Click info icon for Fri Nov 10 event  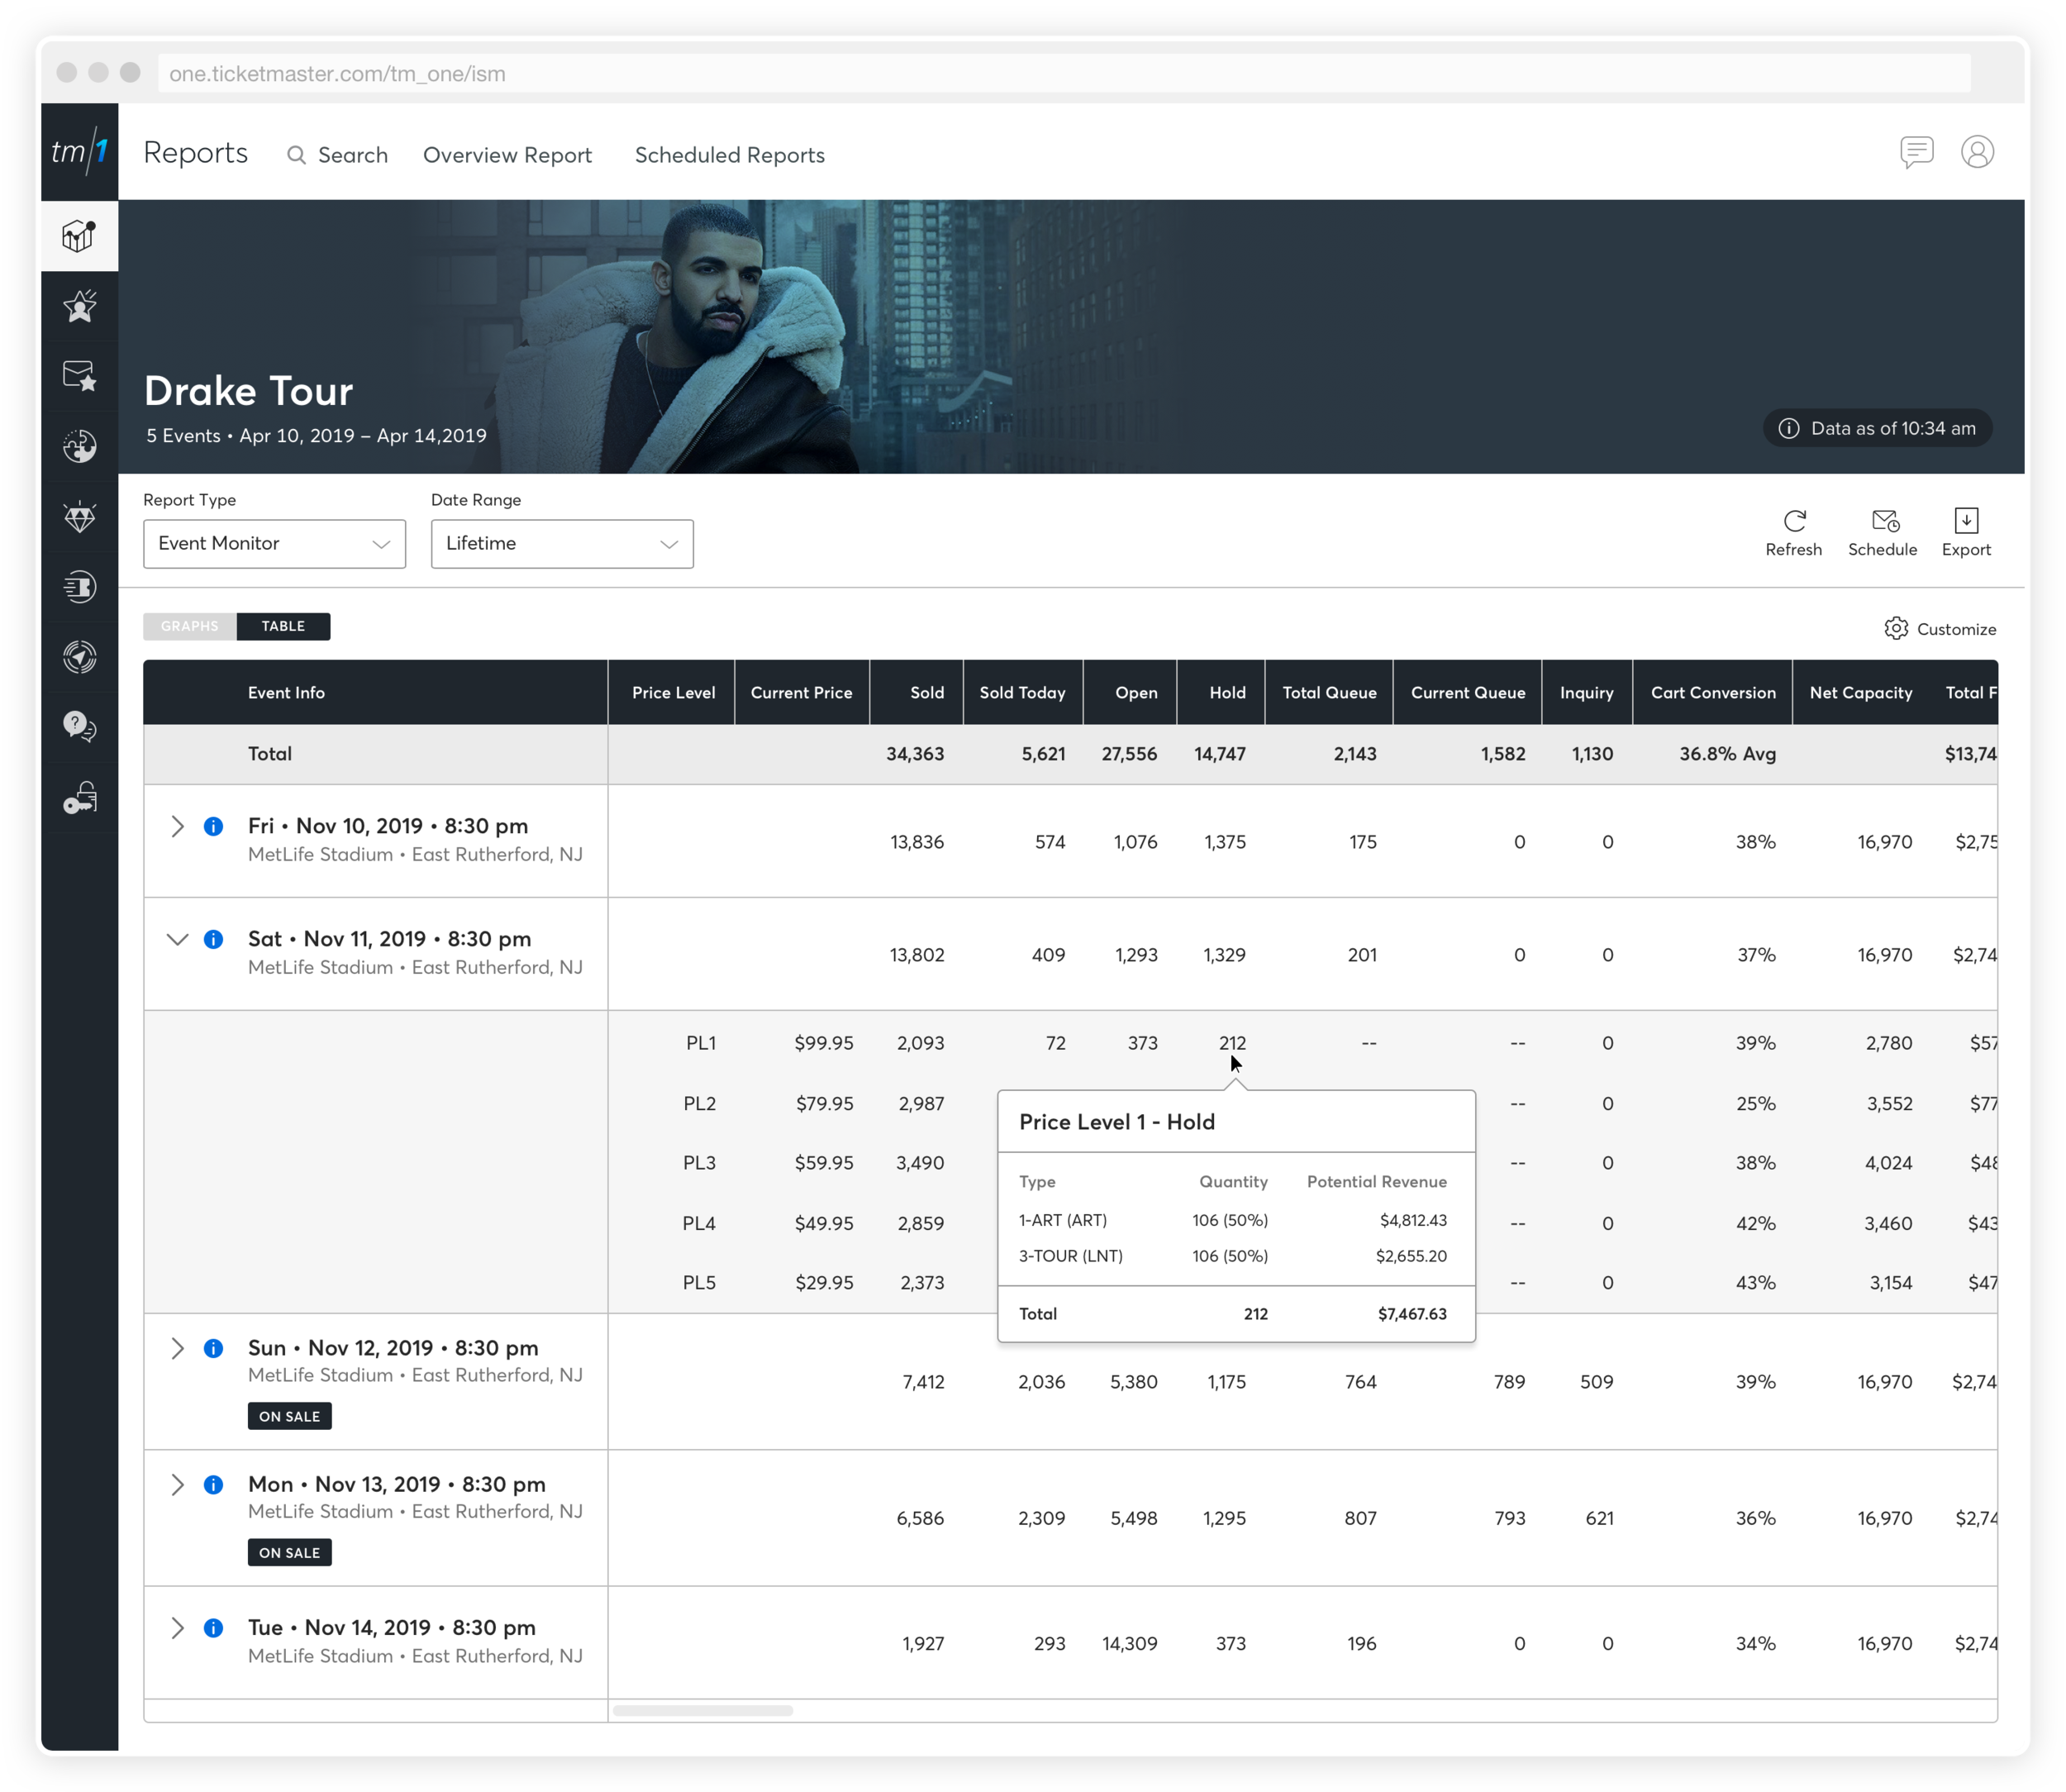[213, 827]
